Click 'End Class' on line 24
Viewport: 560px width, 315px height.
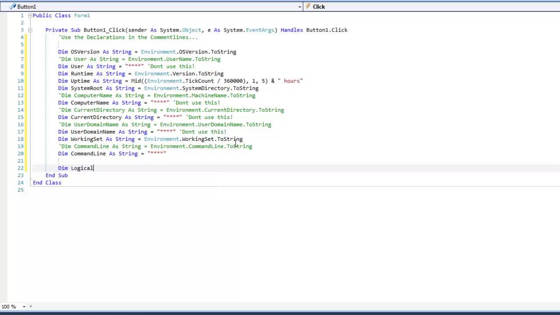coord(47,182)
